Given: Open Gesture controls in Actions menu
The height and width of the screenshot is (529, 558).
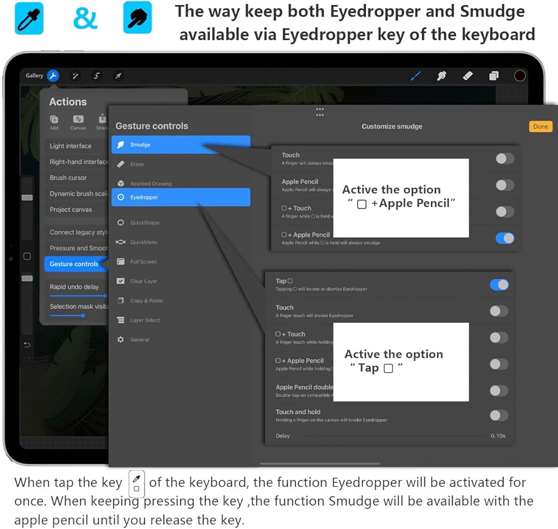Looking at the screenshot, I should pos(74,264).
